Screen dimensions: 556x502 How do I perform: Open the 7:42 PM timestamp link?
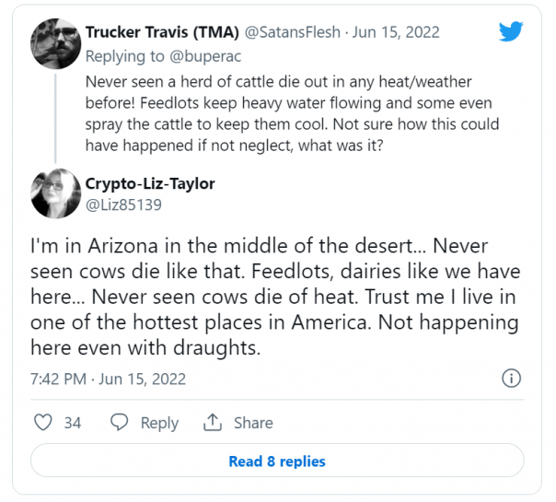point(58,379)
